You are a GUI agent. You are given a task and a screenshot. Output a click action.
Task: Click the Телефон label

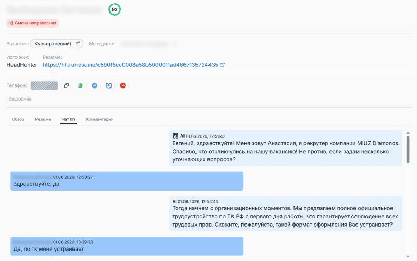17,85
